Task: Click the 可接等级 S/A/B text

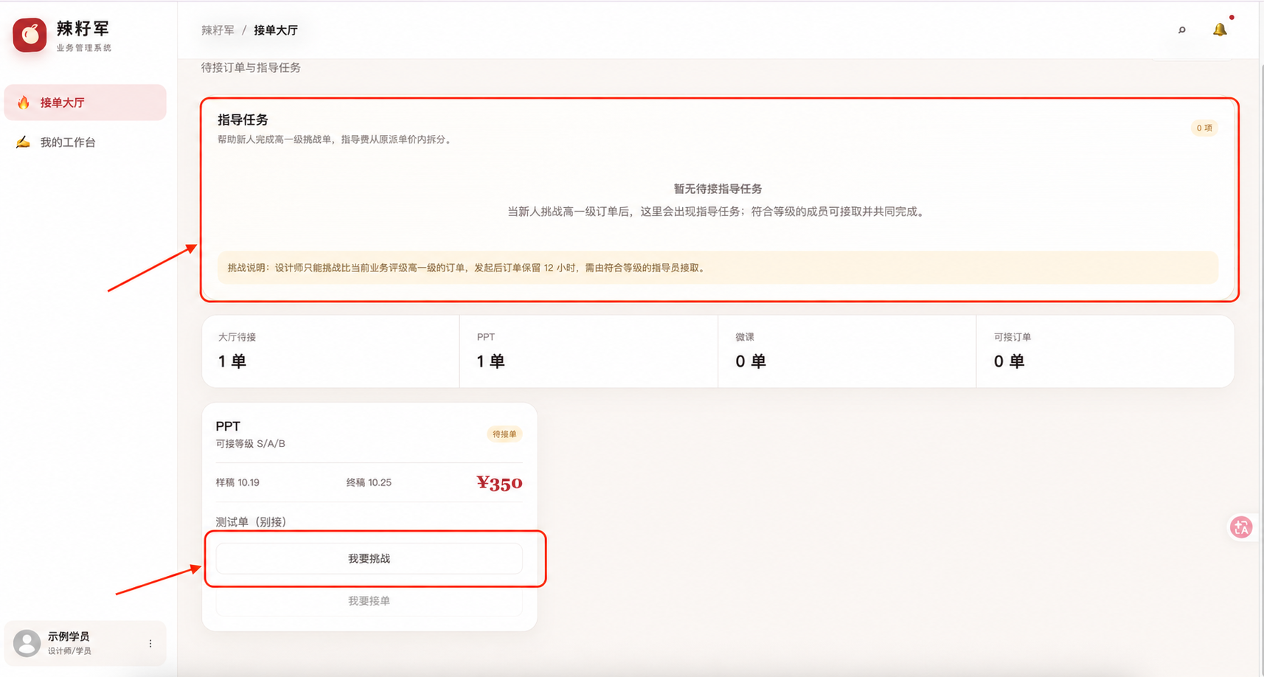Action: (x=250, y=443)
